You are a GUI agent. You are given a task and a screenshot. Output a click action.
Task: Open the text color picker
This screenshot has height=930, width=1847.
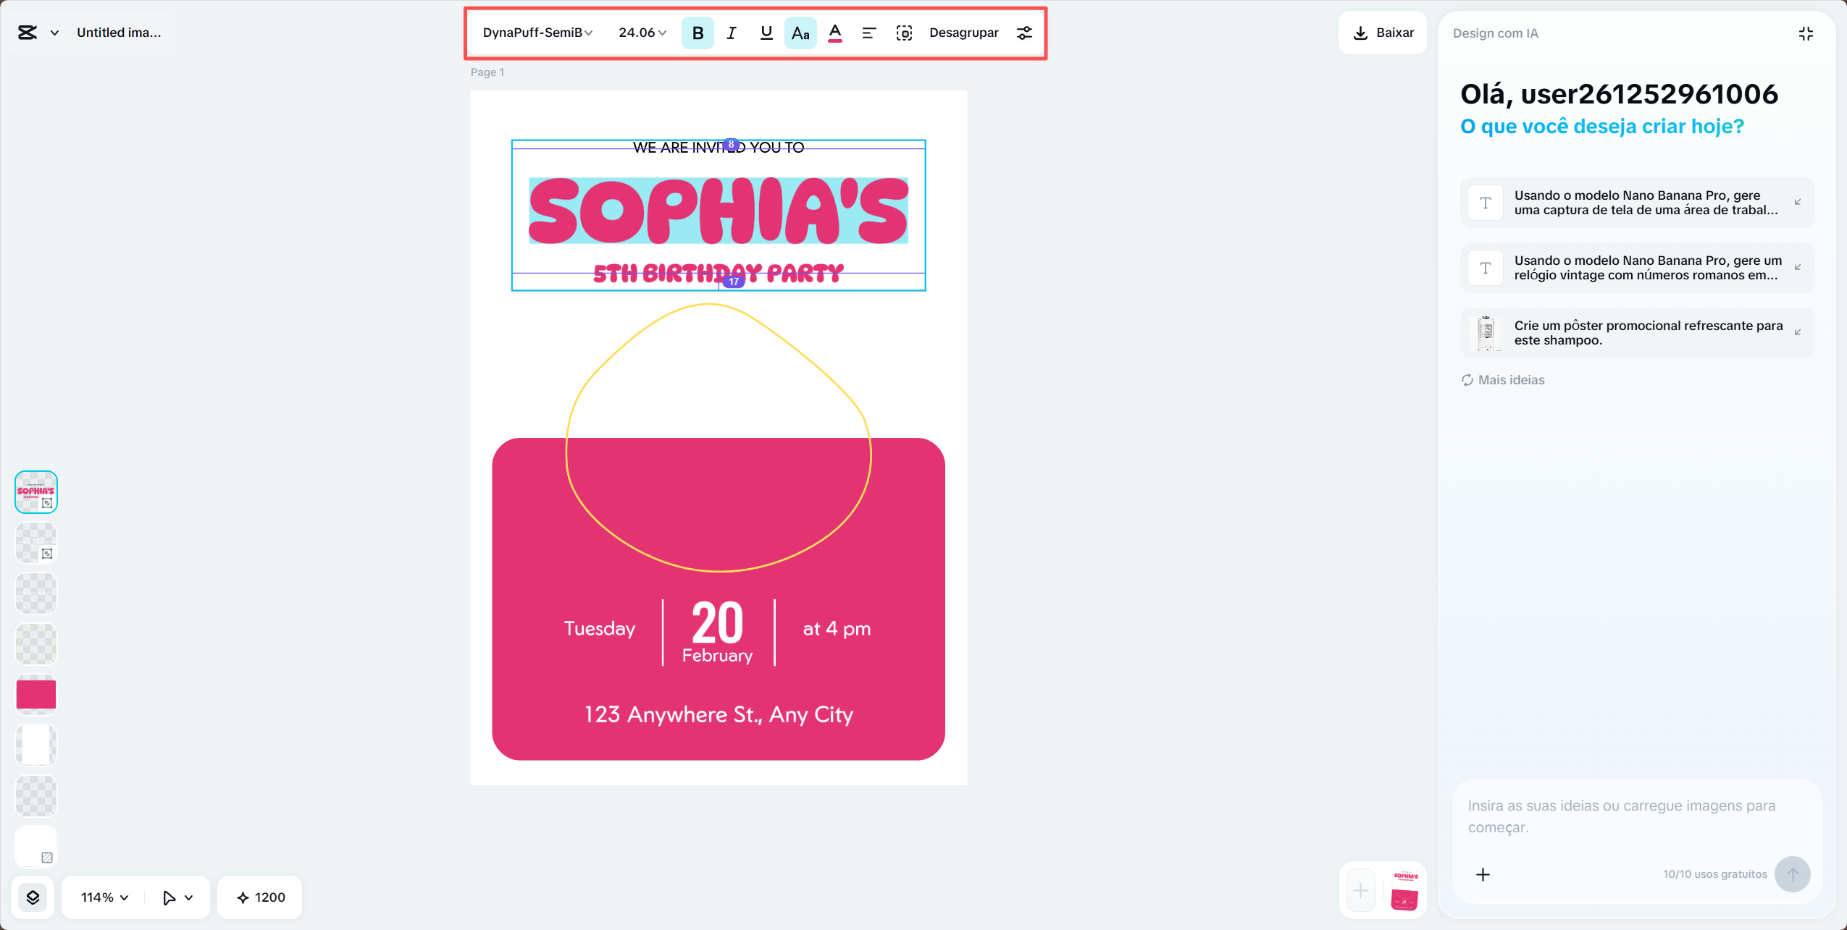click(834, 33)
